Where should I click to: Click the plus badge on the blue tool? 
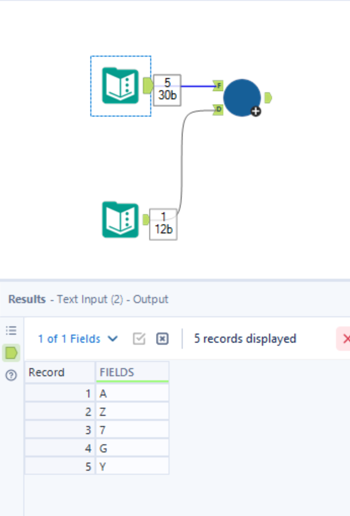255,111
